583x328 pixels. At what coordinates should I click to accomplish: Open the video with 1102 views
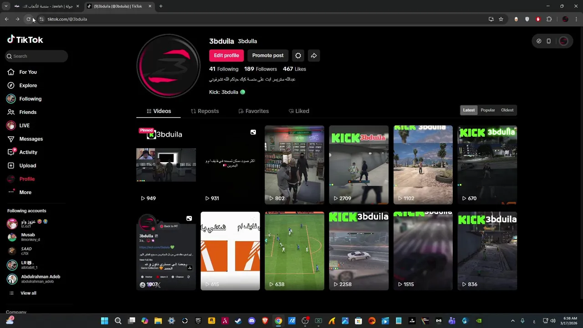click(x=423, y=165)
